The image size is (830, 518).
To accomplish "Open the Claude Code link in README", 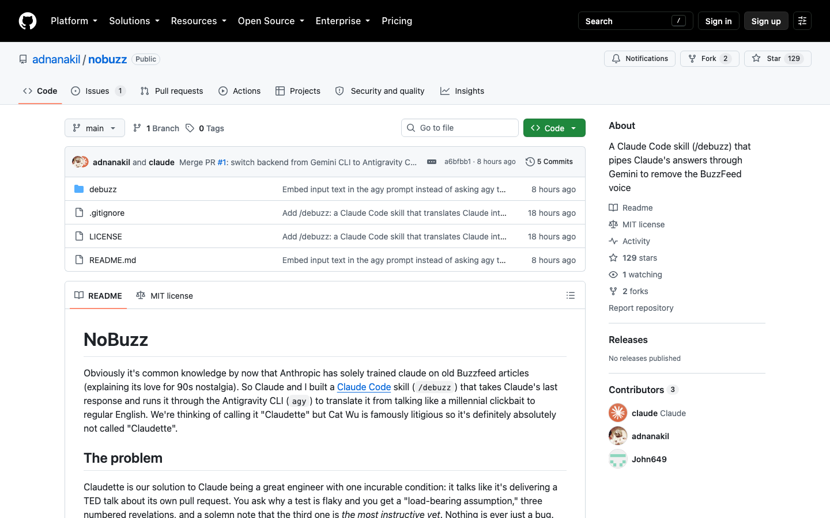I will (364, 387).
